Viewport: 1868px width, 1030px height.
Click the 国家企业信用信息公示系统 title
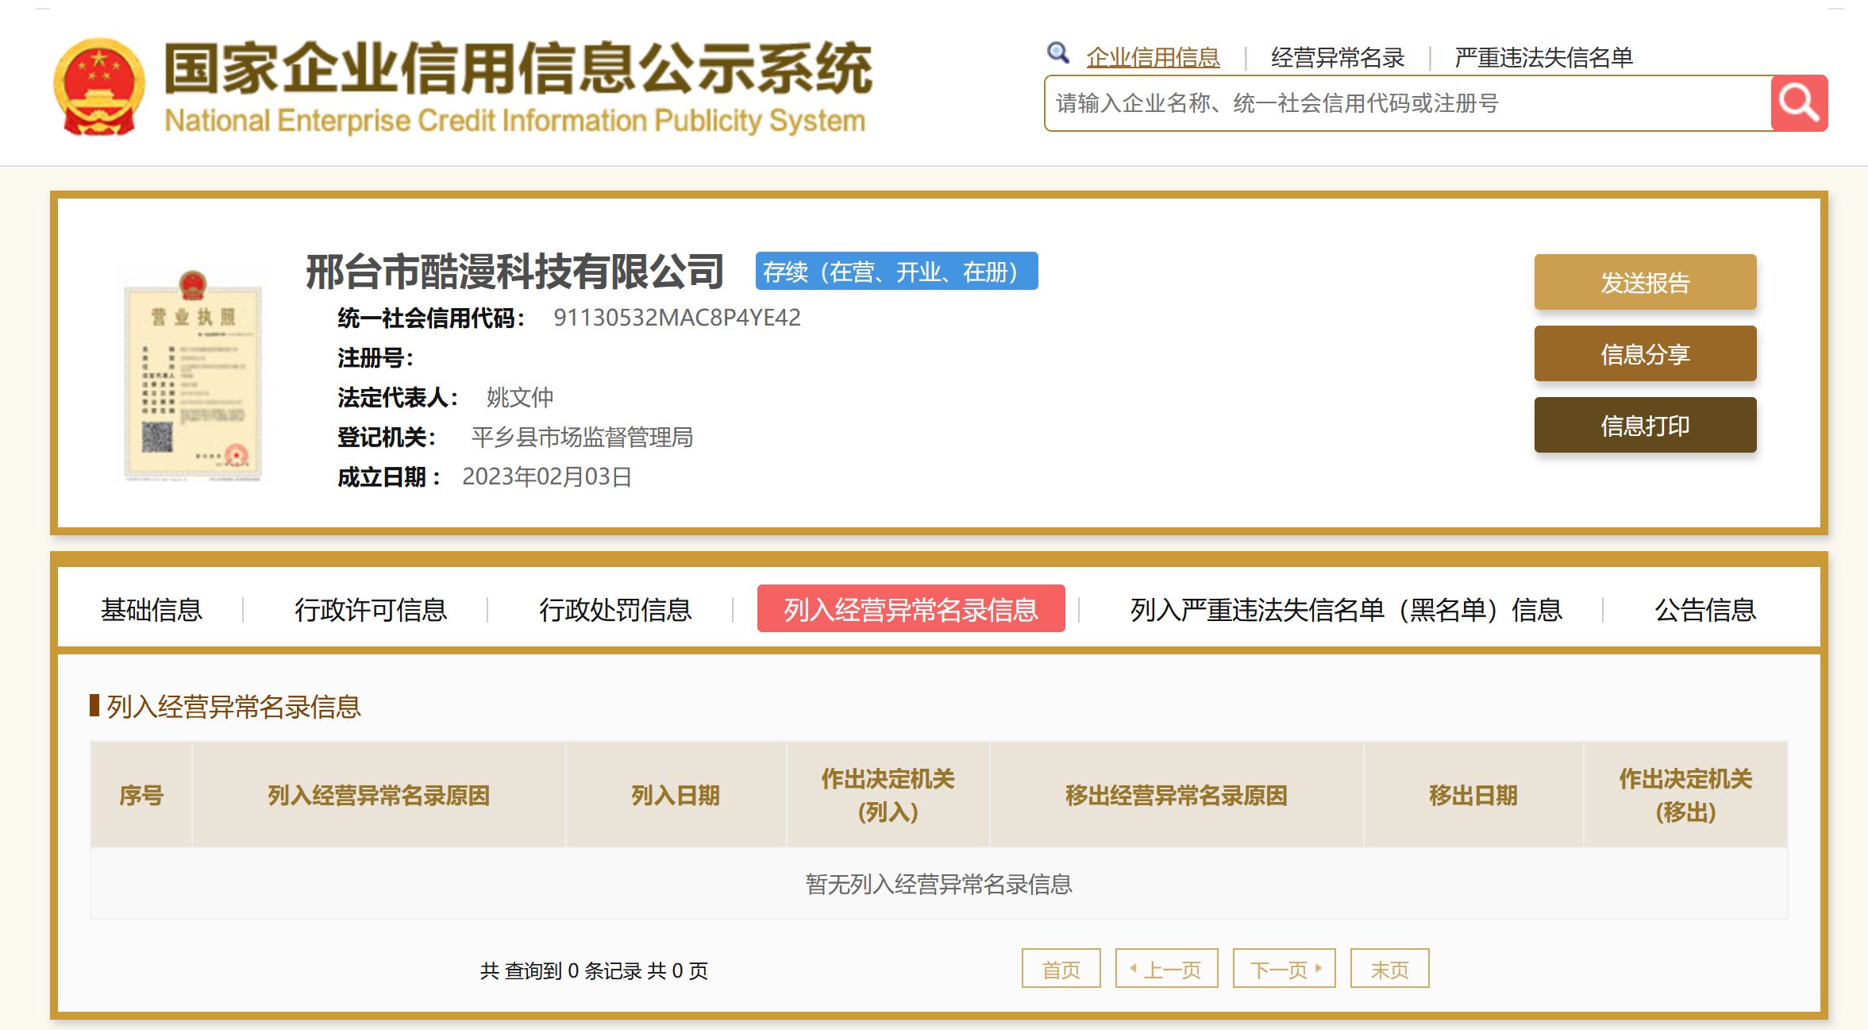coord(518,68)
